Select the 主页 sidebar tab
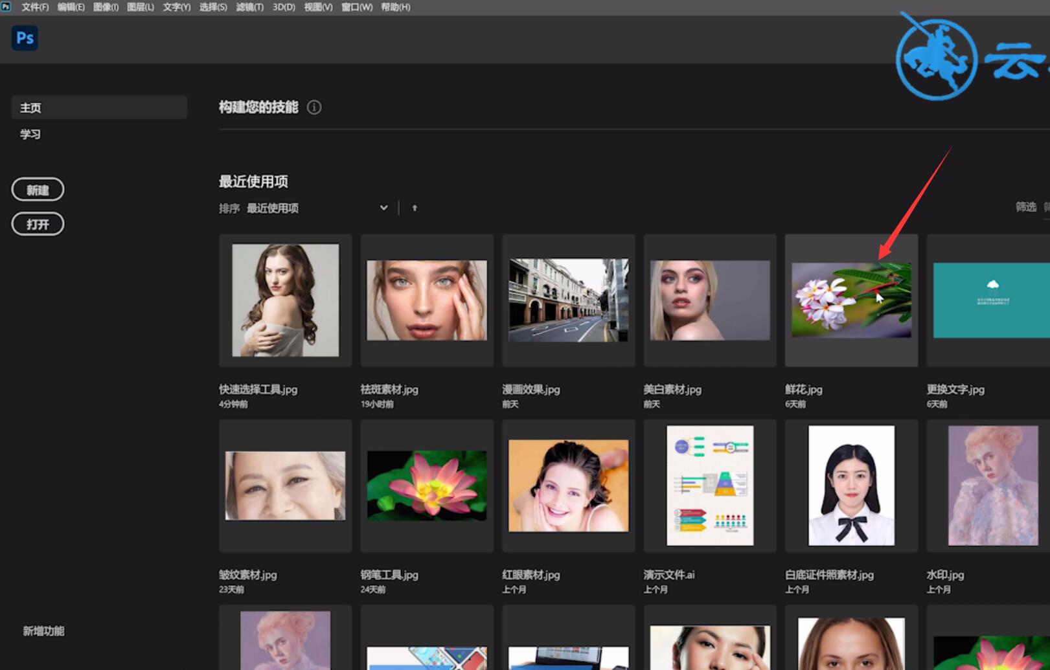The height and width of the screenshot is (670, 1050). pos(99,107)
